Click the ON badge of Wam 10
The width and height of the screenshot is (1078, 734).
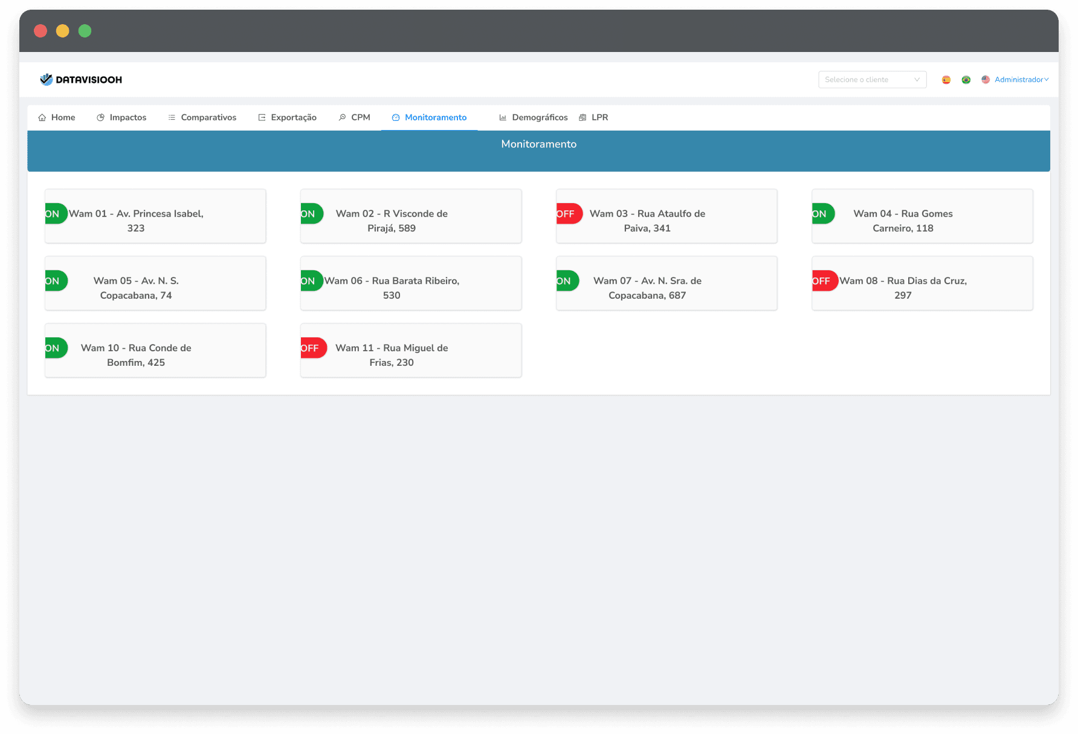pos(56,348)
